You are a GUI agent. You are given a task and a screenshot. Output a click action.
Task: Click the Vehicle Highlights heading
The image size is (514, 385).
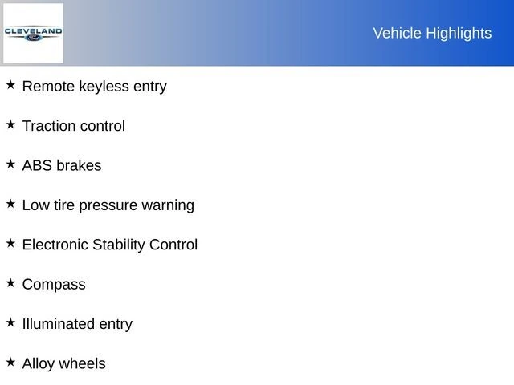point(432,33)
